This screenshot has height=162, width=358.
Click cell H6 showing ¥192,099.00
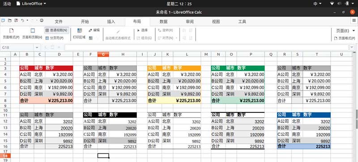[x=123, y=87]
